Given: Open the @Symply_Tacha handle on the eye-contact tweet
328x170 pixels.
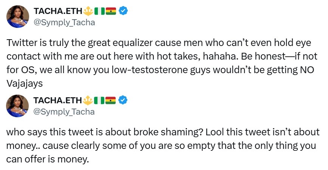Looking at the screenshot, I should (64, 23).
